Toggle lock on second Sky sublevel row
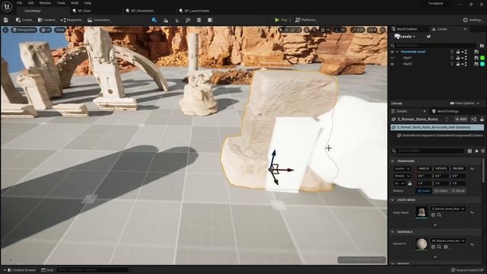 click(x=458, y=64)
